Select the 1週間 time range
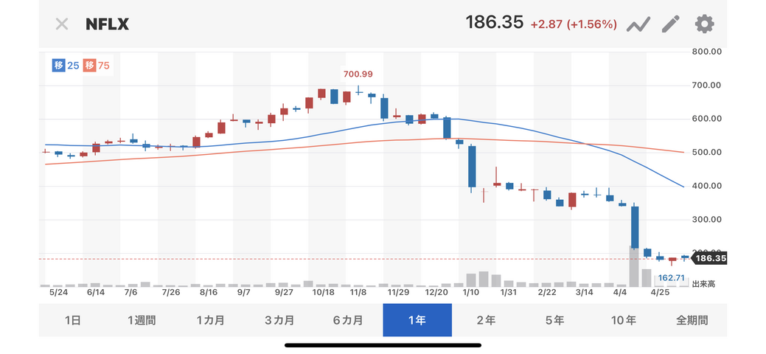766x354 pixels. (142, 320)
